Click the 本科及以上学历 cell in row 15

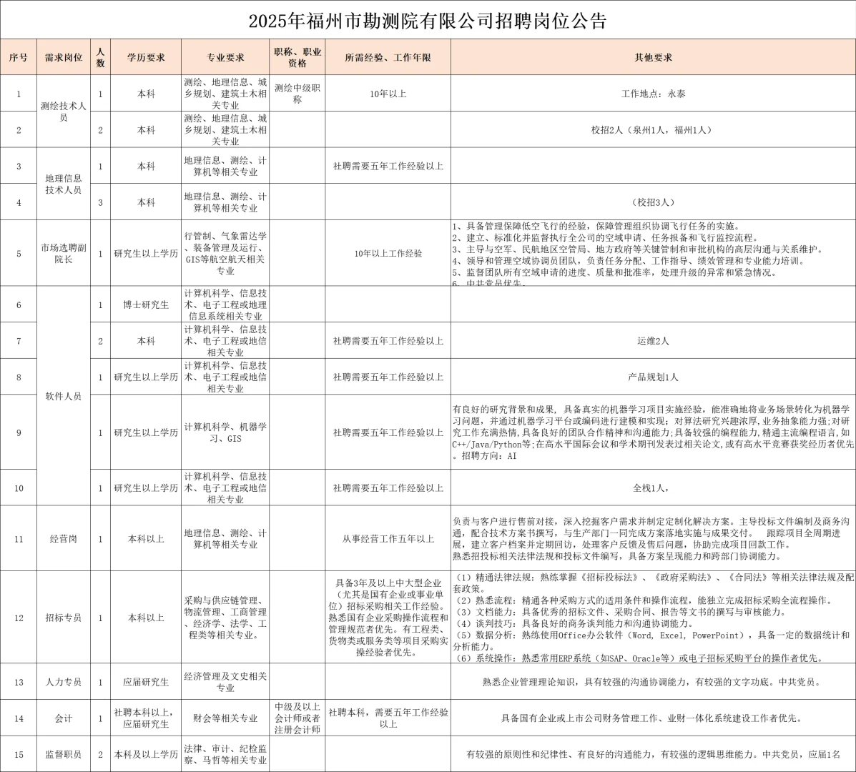[x=146, y=754]
